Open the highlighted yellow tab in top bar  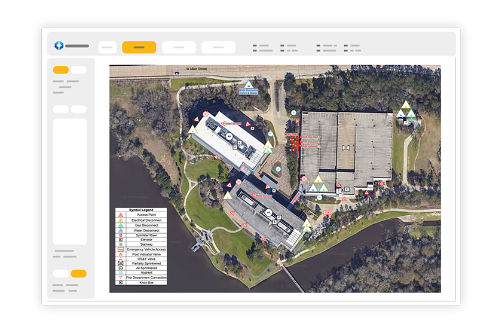pyautogui.click(x=139, y=47)
